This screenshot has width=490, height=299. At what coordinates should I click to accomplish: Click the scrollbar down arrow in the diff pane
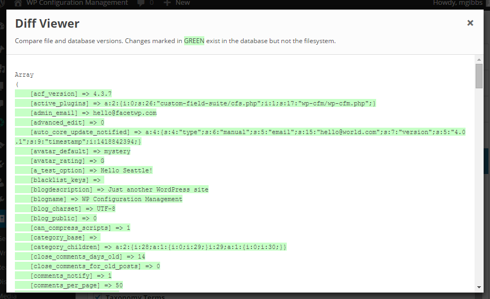(x=479, y=287)
